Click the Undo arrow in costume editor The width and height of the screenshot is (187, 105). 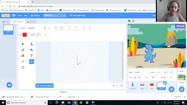click(x=45, y=28)
